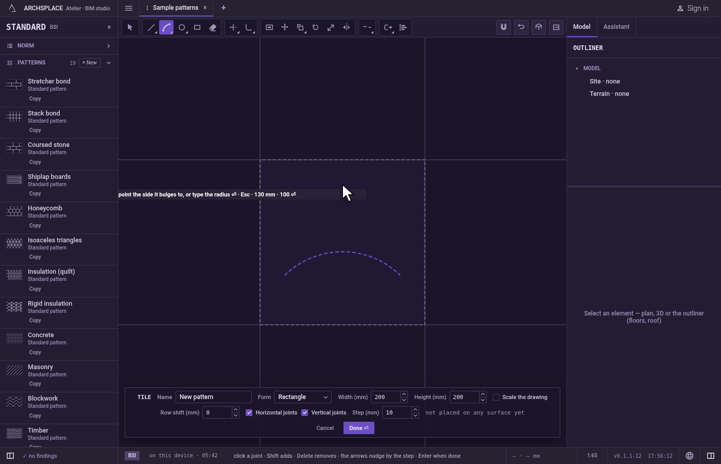The image size is (721, 464).
Task: Toggle the magnet snapping icon
Action: tap(504, 27)
